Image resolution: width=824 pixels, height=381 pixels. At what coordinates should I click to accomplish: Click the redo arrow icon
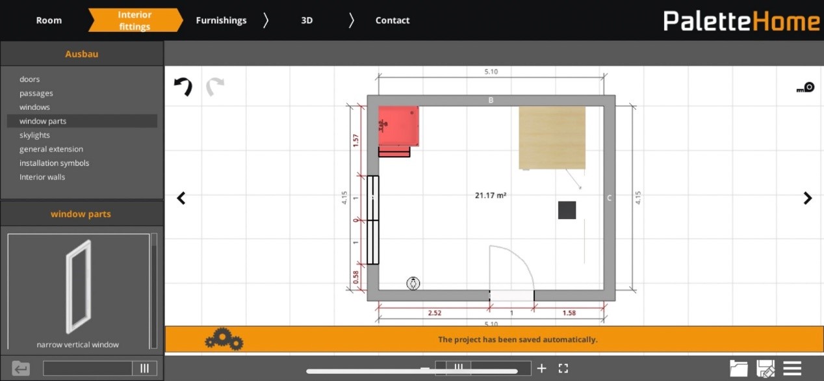[x=215, y=86]
